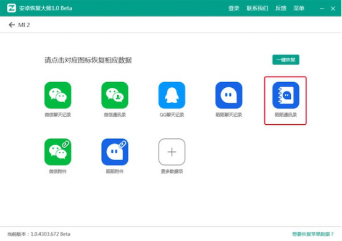The width and height of the screenshot is (342, 241).
Task: Open the 登录 login menu item
Action: click(234, 8)
